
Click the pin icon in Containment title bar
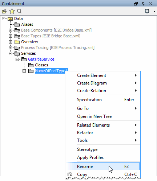[x=143, y=4]
